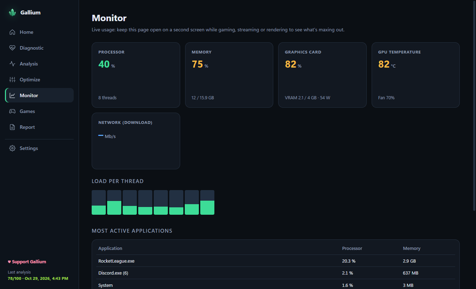Switch to the Analysis page

coord(39,64)
